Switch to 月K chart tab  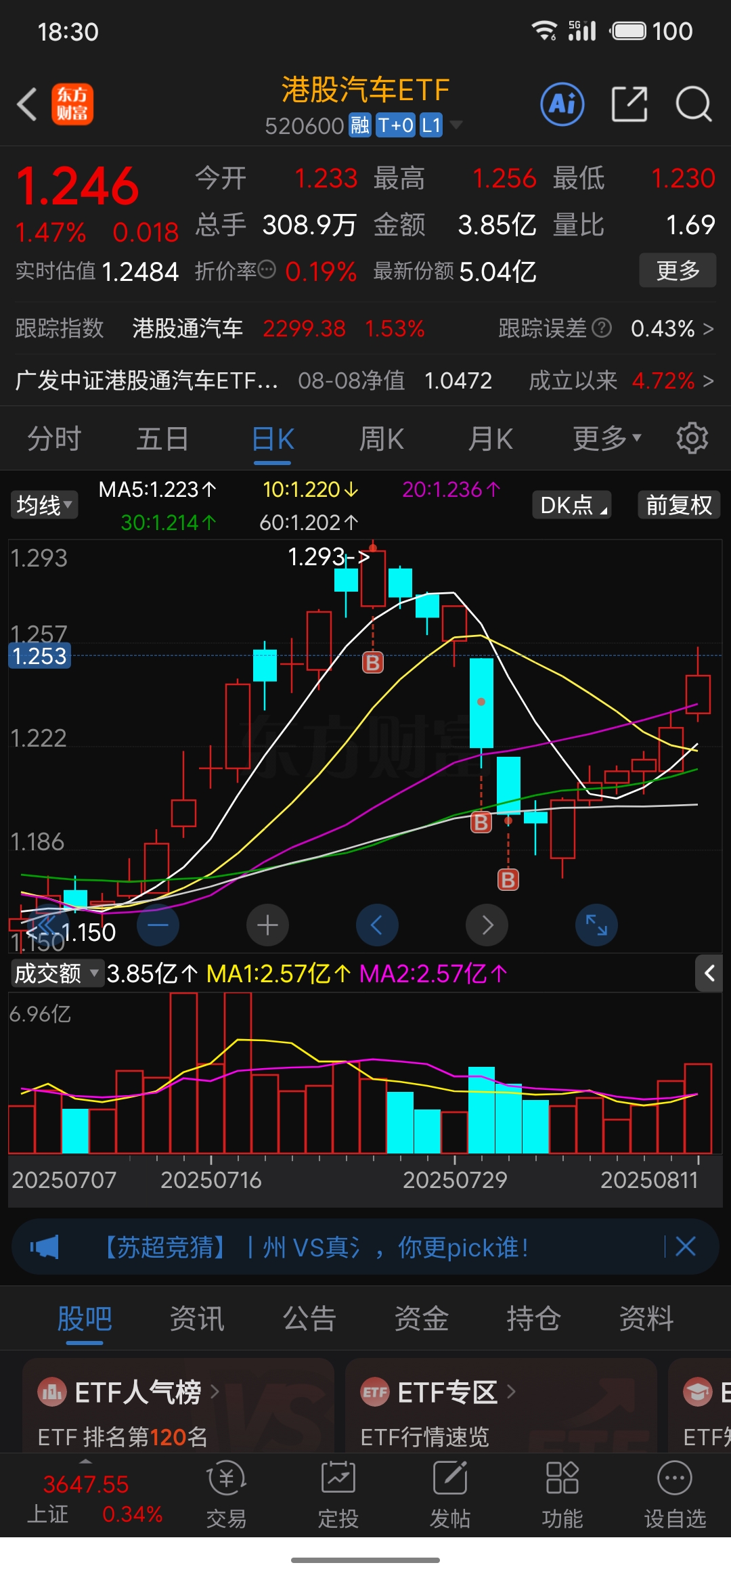pyautogui.click(x=491, y=439)
